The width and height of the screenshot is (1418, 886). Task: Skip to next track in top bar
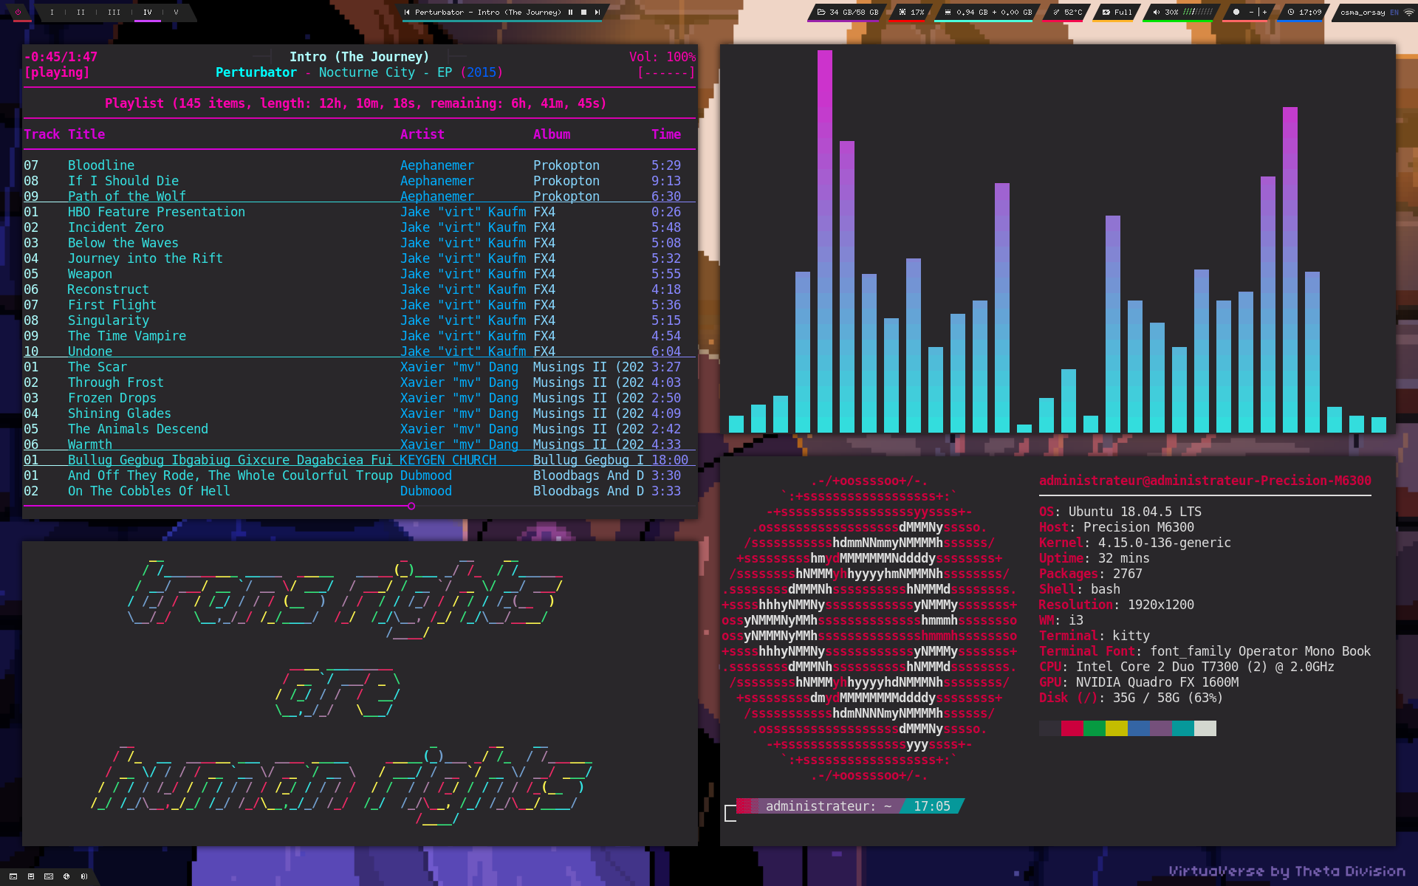point(597,12)
